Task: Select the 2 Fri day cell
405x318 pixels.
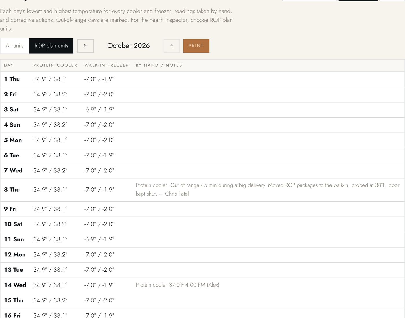Action: [x=10, y=94]
